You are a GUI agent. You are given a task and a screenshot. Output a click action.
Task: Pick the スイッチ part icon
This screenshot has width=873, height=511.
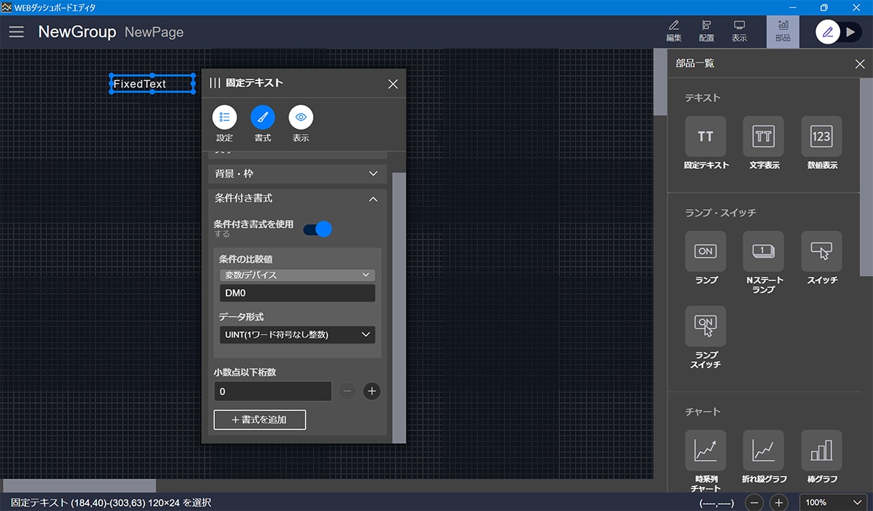click(x=821, y=251)
